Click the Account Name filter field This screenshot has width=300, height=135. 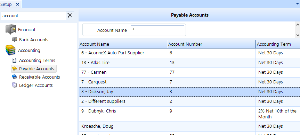point(157,30)
